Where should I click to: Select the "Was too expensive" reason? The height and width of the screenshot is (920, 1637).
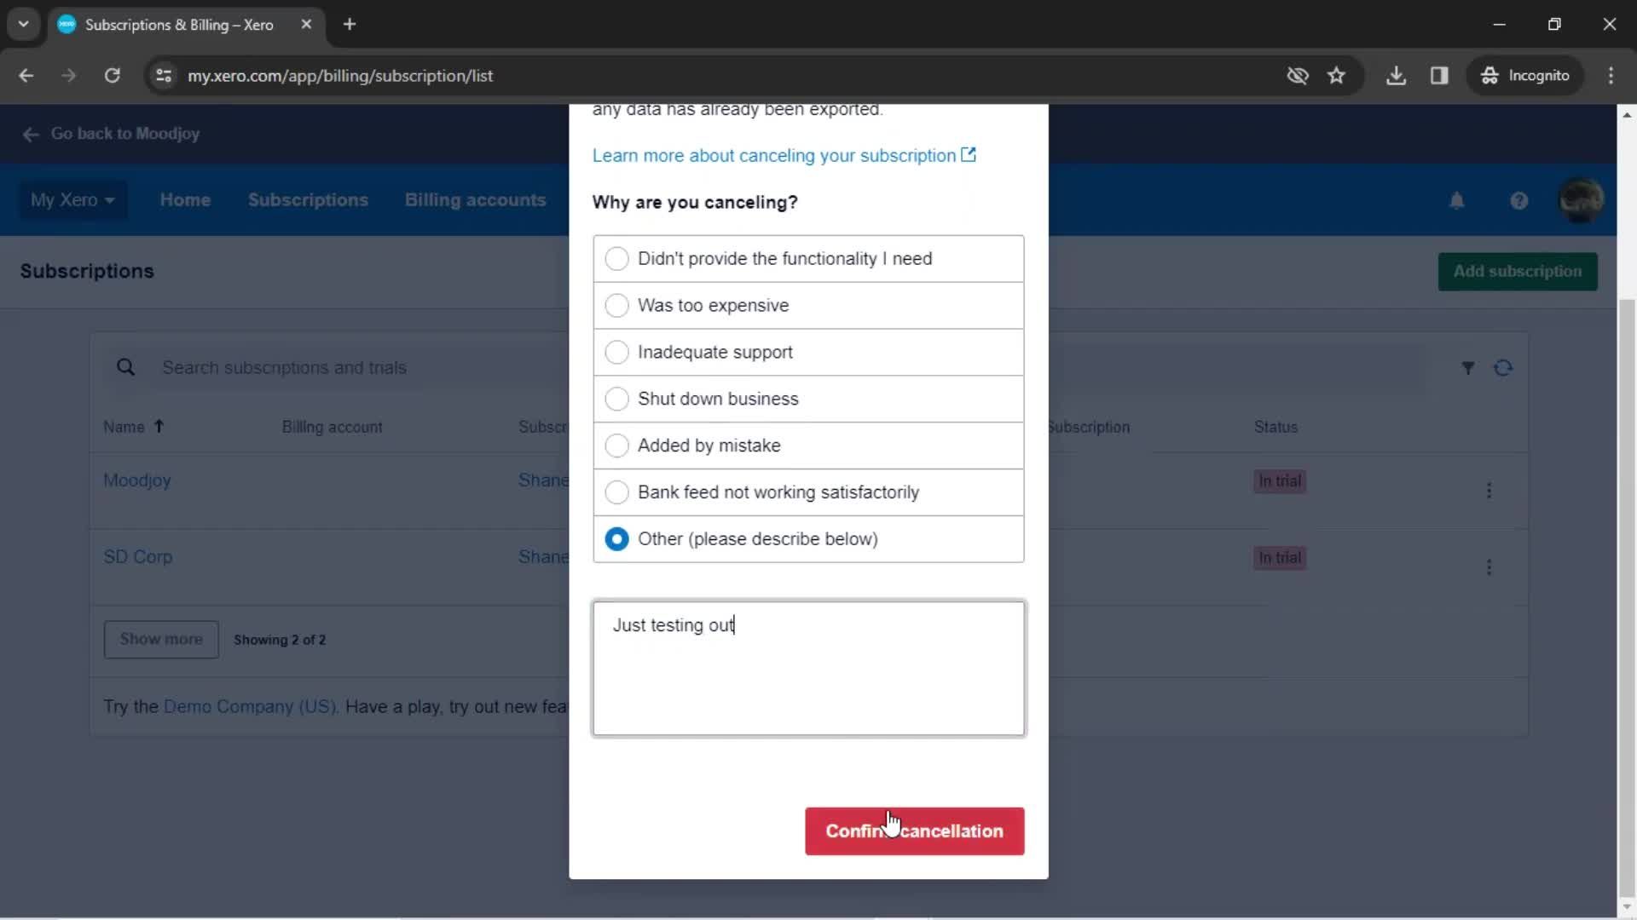[808, 305]
